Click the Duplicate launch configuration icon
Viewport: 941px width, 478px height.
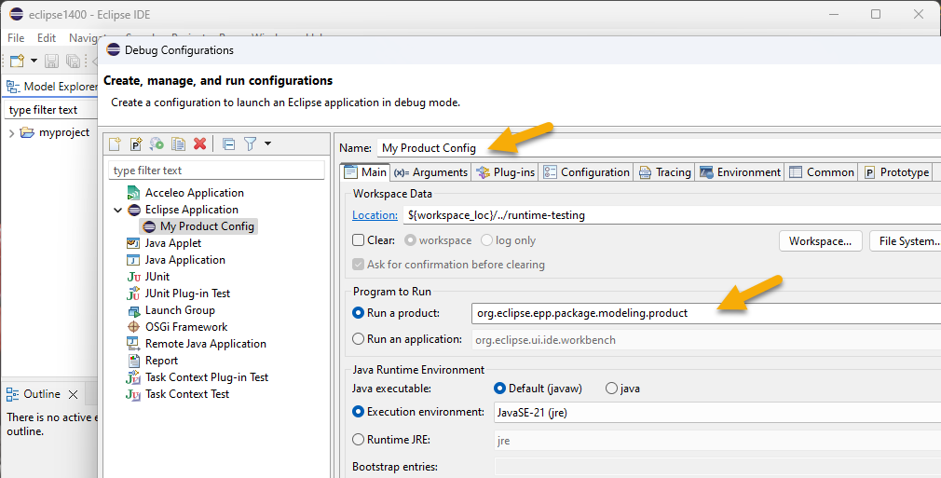(x=178, y=143)
